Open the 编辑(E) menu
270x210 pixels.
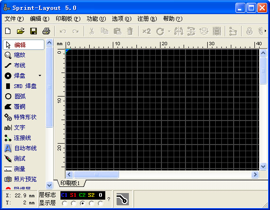[40, 19]
